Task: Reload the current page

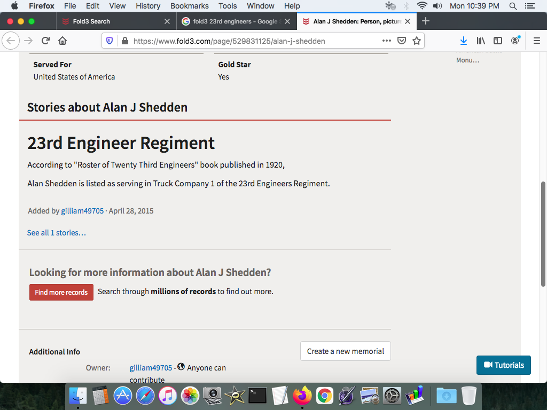Action: [x=45, y=41]
